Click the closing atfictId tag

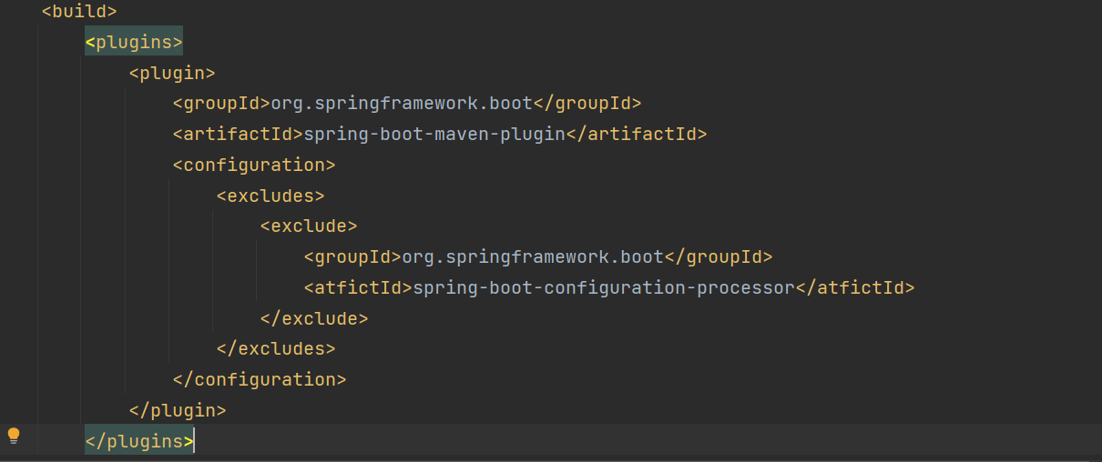pyautogui.click(x=855, y=288)
